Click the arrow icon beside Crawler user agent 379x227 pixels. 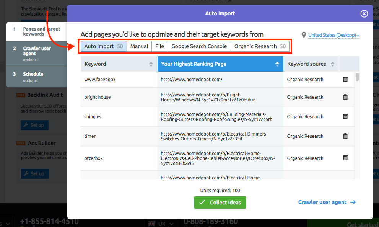click(353, 202)
